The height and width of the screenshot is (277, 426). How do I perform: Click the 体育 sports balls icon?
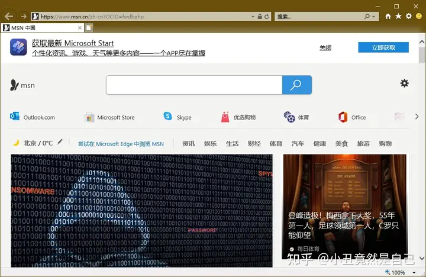(289, 117)
